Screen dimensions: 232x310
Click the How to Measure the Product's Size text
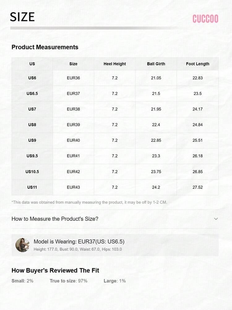55,219
